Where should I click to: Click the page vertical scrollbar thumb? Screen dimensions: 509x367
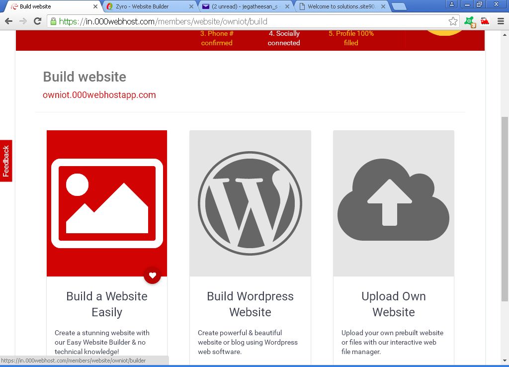[x=505, y=209]
